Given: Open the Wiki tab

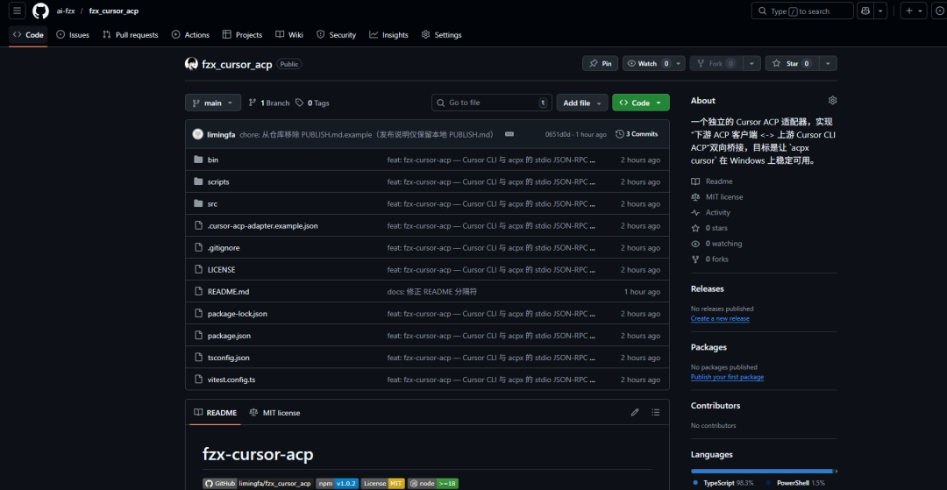Looking at the screenshot, I should pyautogui.click(x=289, y=35).
